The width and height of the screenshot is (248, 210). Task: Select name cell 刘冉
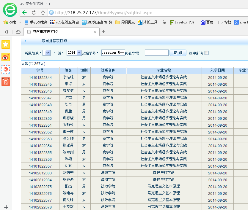tap(68, 104)
